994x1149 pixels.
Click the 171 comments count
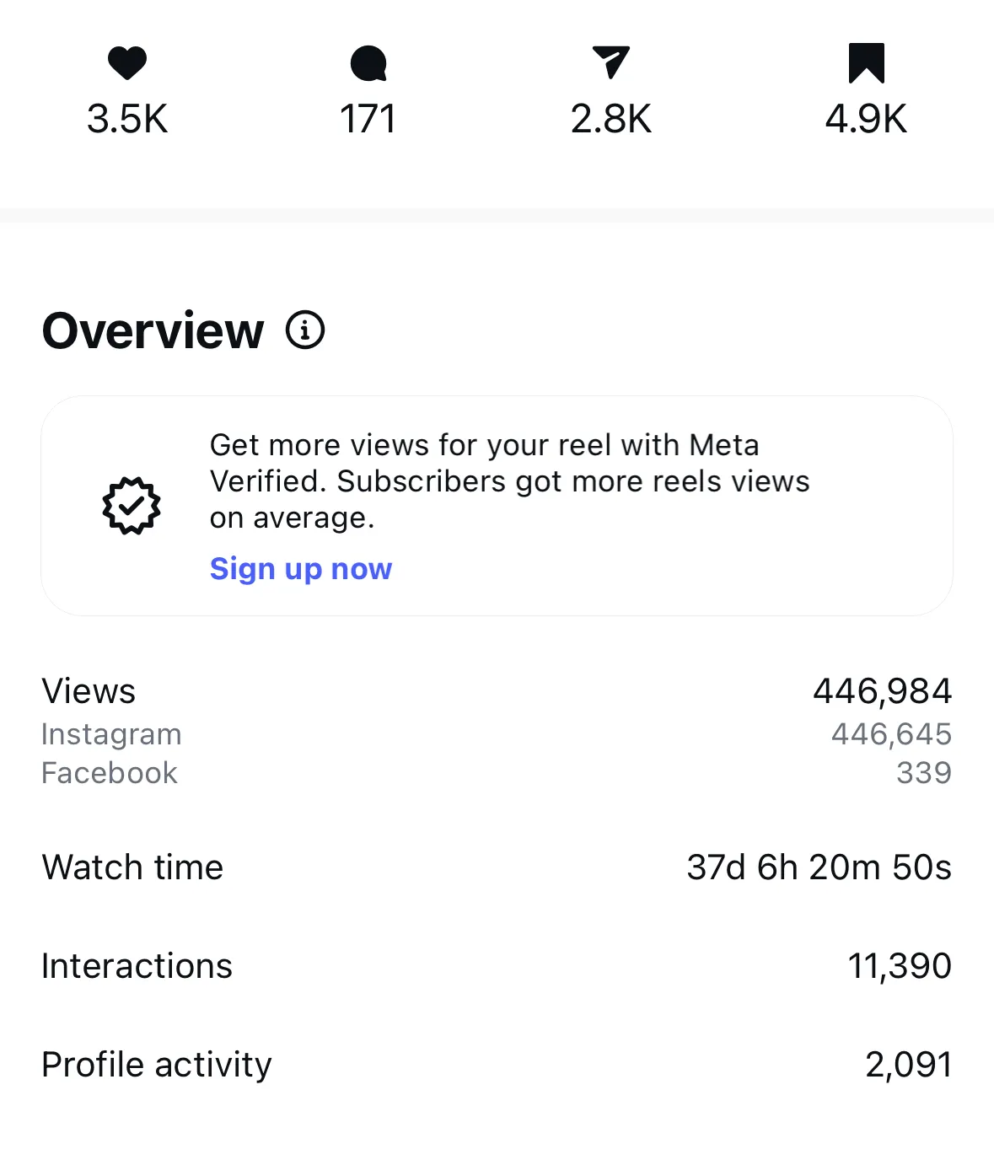pyautogui.click(x=368, y=119)
